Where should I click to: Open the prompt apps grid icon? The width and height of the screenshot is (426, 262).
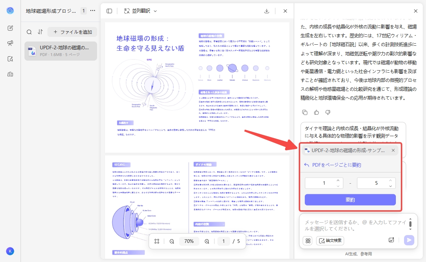(308, 240)
